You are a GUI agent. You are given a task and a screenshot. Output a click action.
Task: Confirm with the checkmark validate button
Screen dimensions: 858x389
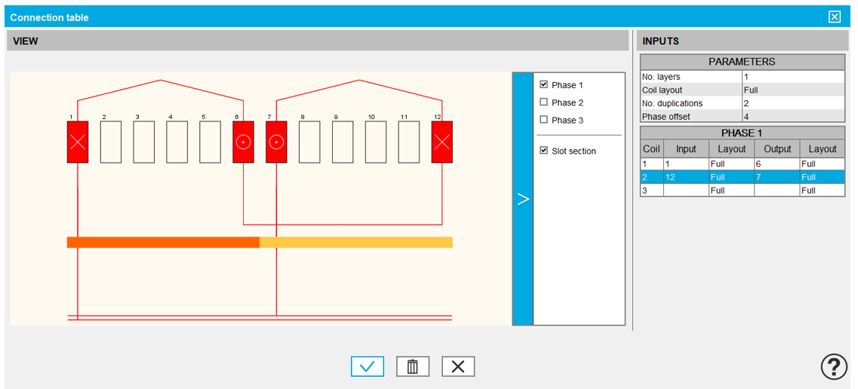(367, 367)
